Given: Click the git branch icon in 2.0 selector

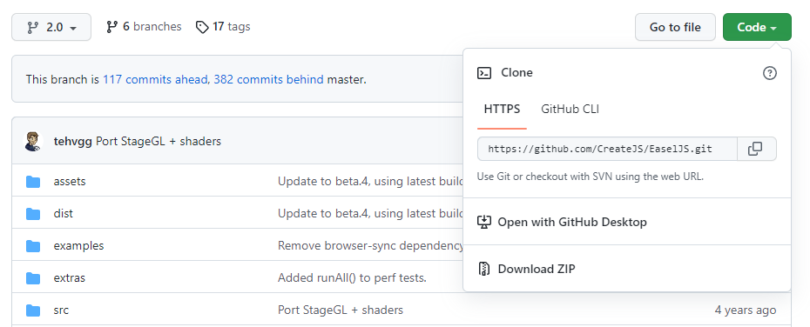Looking at the screenshot, I should pyautogui.click(x=32, y=27).
